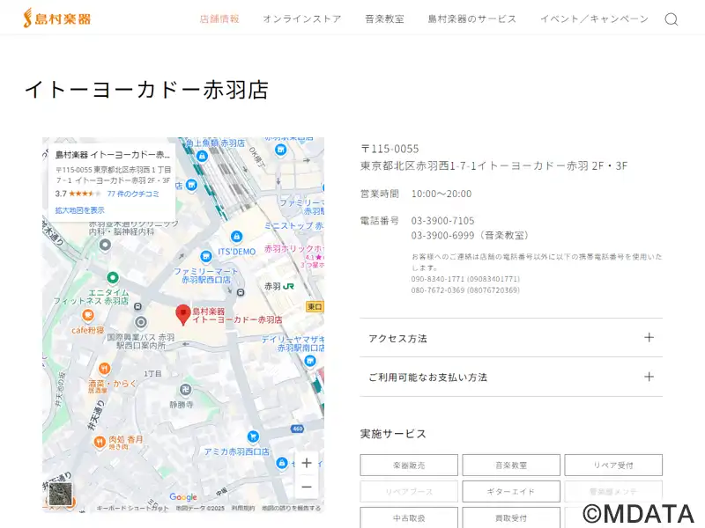The image size is (705, 528).
Task: Click the map info card store title
Action: click(113, 155)
